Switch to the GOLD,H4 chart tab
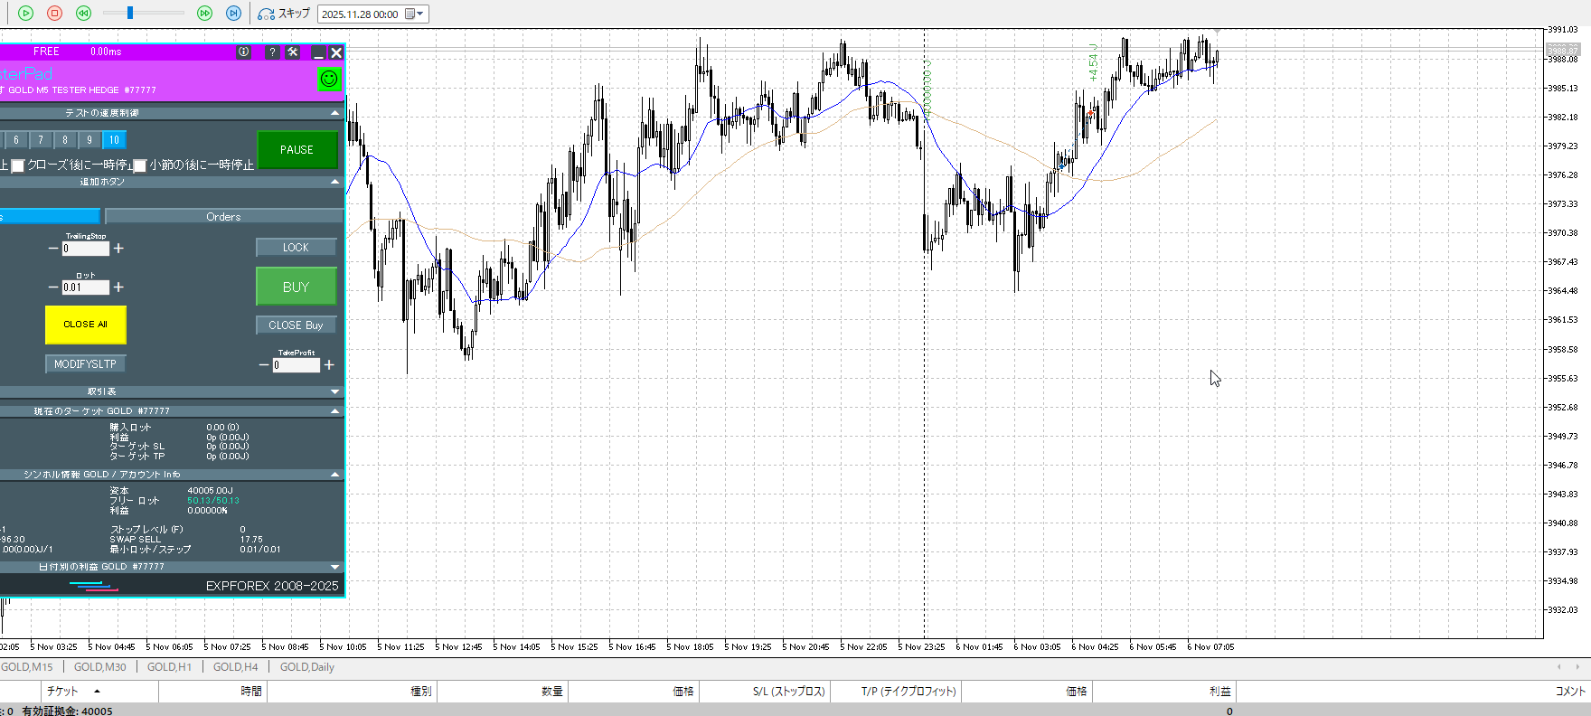 (235, 667)
